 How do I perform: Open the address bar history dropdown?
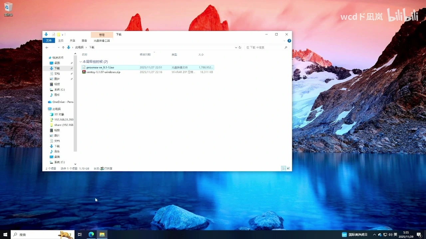point(236,47)
